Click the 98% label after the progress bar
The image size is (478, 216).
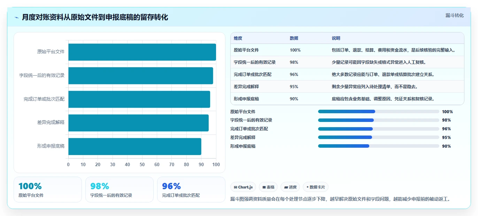(x=446, y=120)
